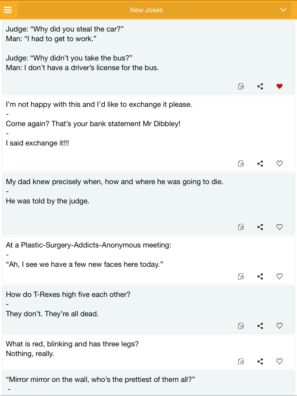Unfavorite the car-stealing judge joke
The image size is (297, 396).
coord(279,86)
